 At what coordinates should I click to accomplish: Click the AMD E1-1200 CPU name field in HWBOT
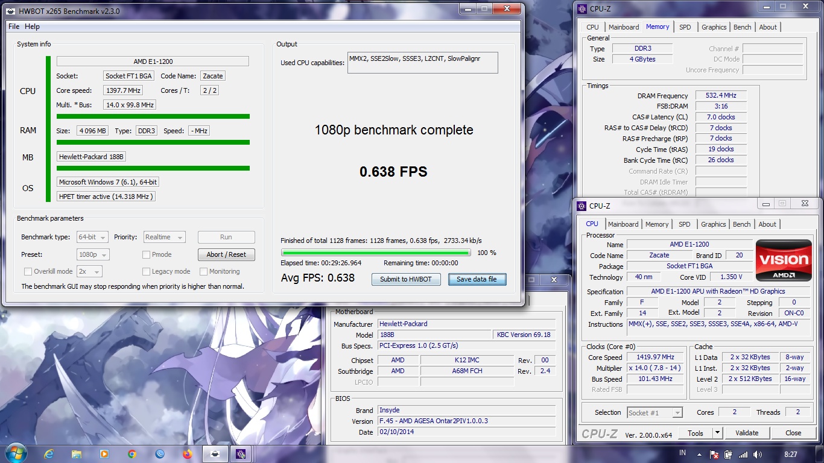pos(153,61)
